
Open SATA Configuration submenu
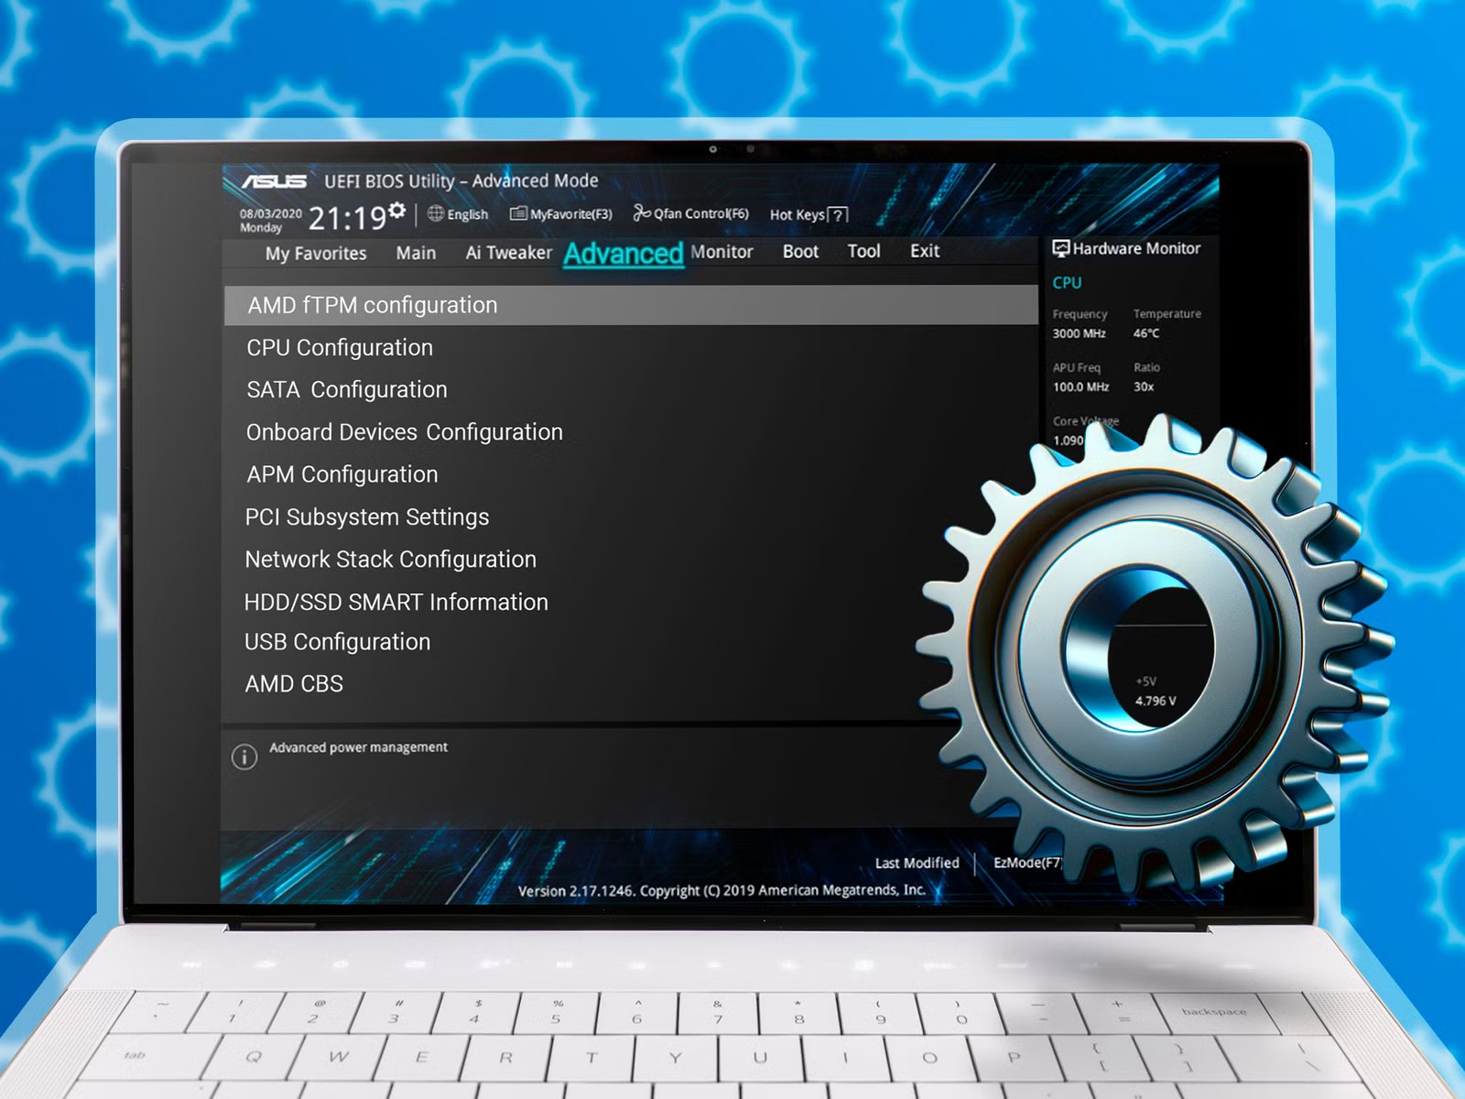click(347, 390)
